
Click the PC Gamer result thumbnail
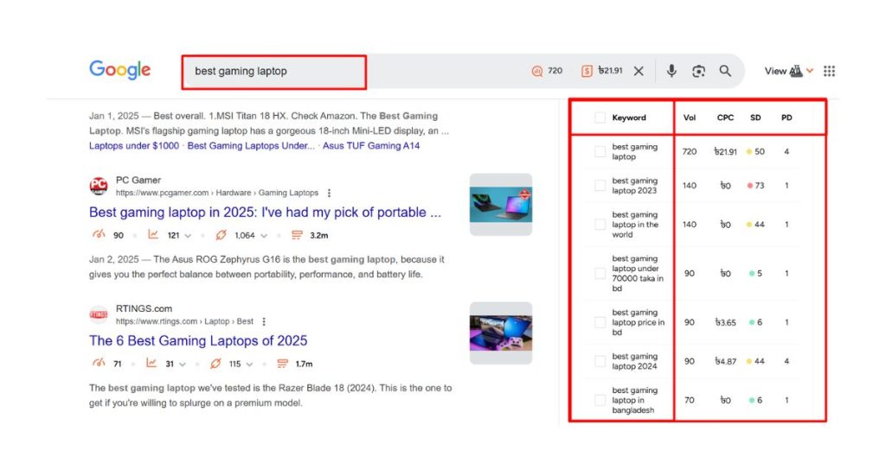pos(501,204)
